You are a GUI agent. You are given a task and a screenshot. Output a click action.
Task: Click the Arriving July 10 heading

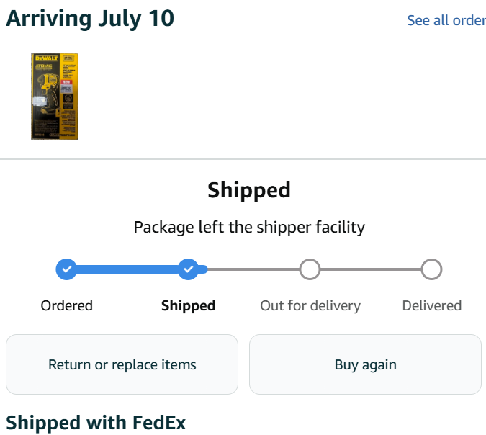pyautogui.click(x=90, y=19)
